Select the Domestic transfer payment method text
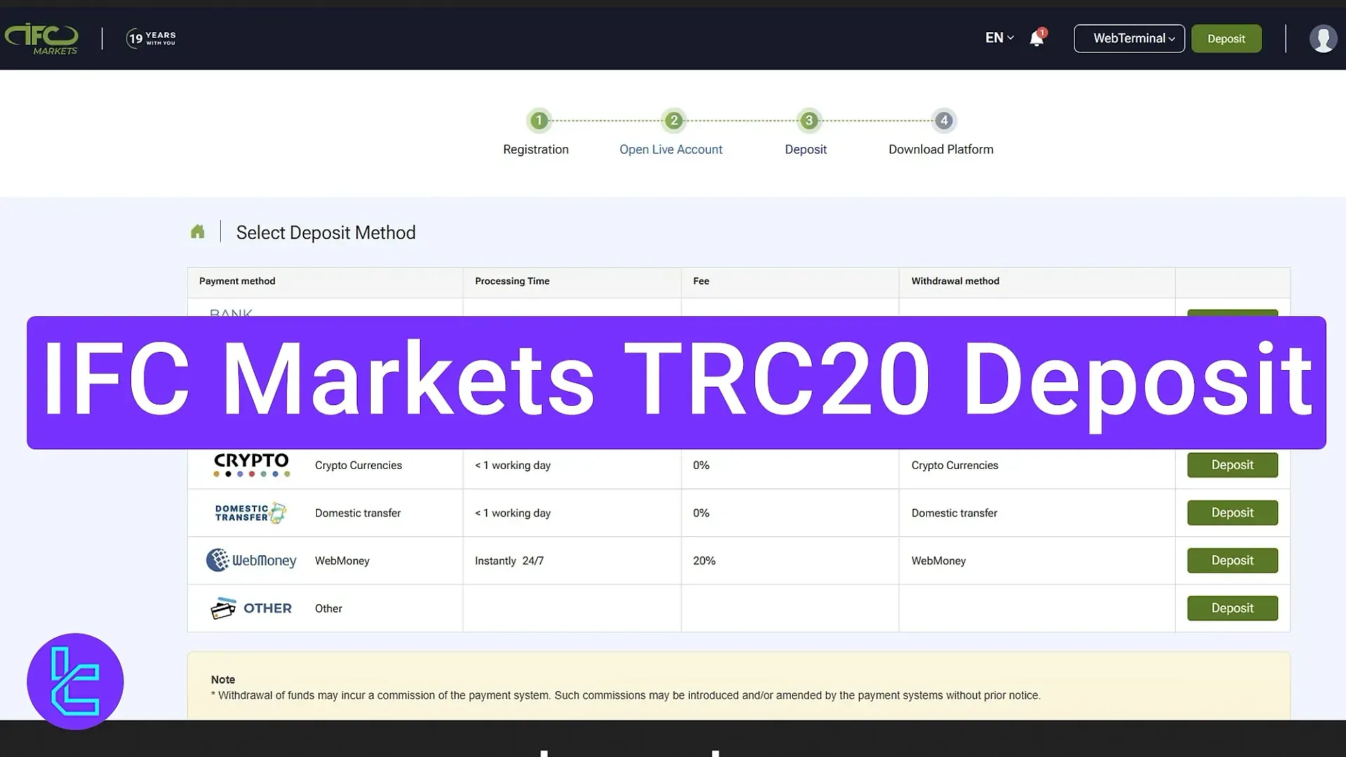 pos(358,513)
